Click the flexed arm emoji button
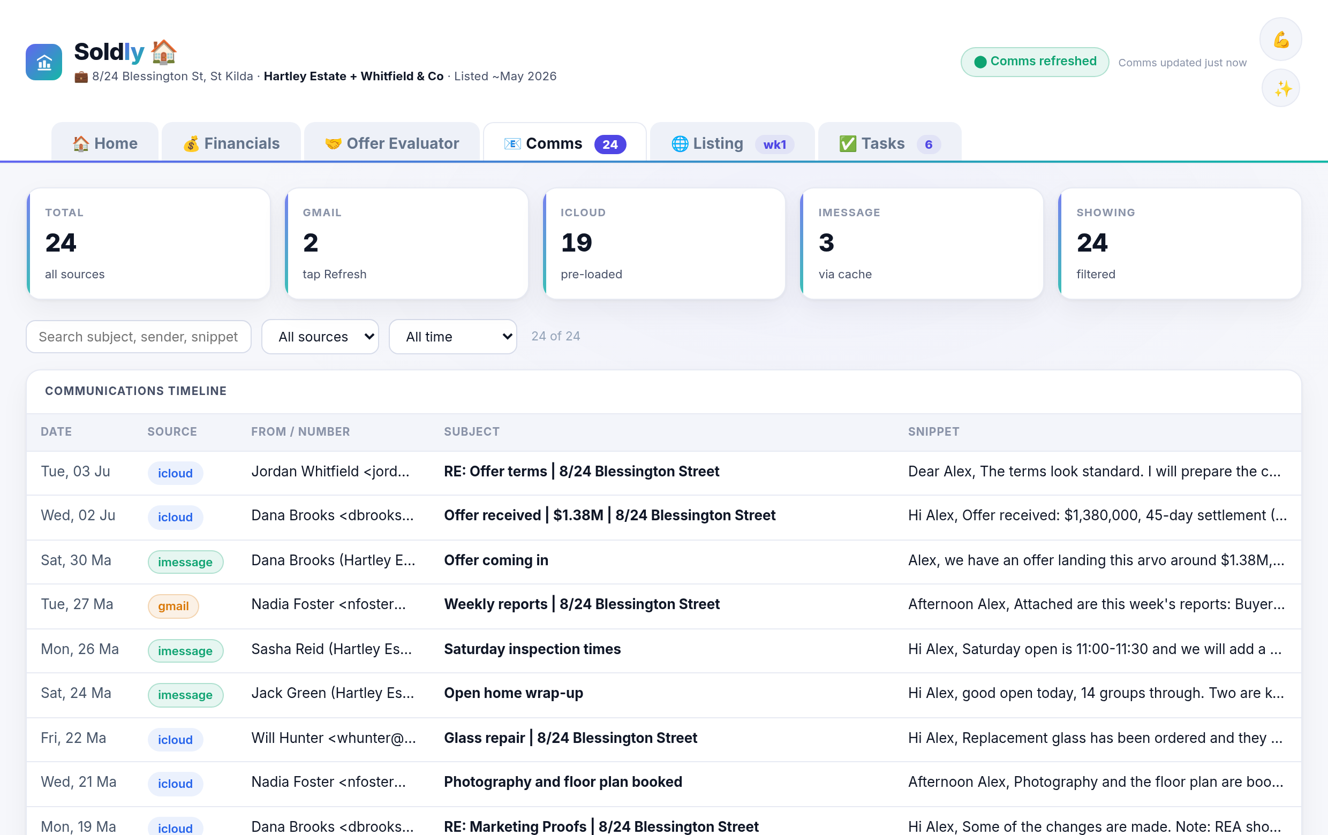Screen dimensions: 1328x835 click(x=1280, y=40)
